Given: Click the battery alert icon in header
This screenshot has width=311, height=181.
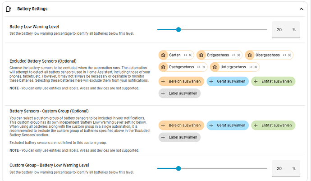Looking at the screenshot, I should click(x=9, y=9).
